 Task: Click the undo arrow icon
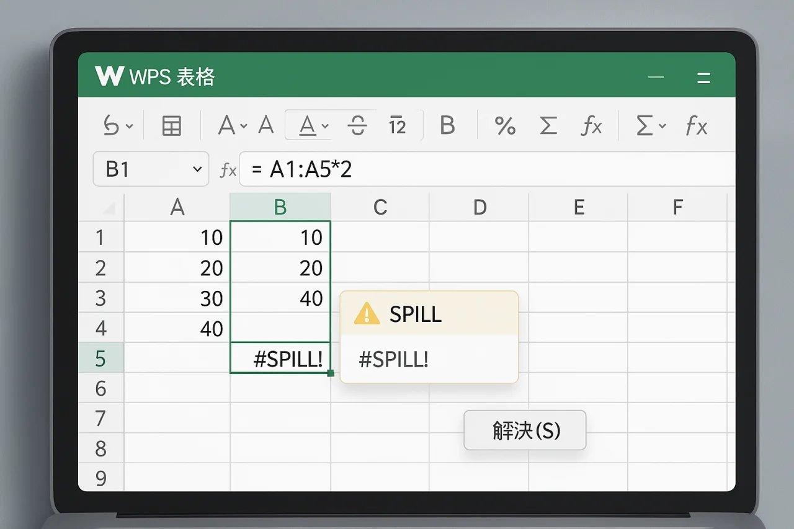[112, 126]
